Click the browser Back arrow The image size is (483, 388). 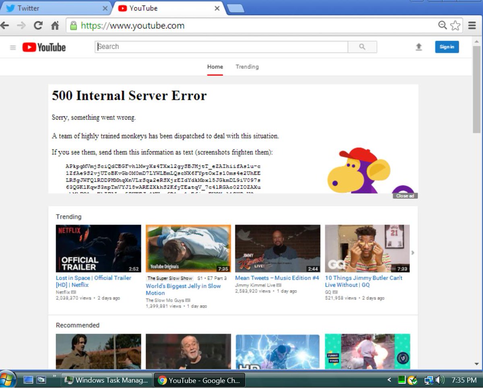click(4, 26)
